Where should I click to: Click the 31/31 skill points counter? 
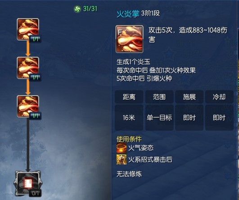[90, 9]
